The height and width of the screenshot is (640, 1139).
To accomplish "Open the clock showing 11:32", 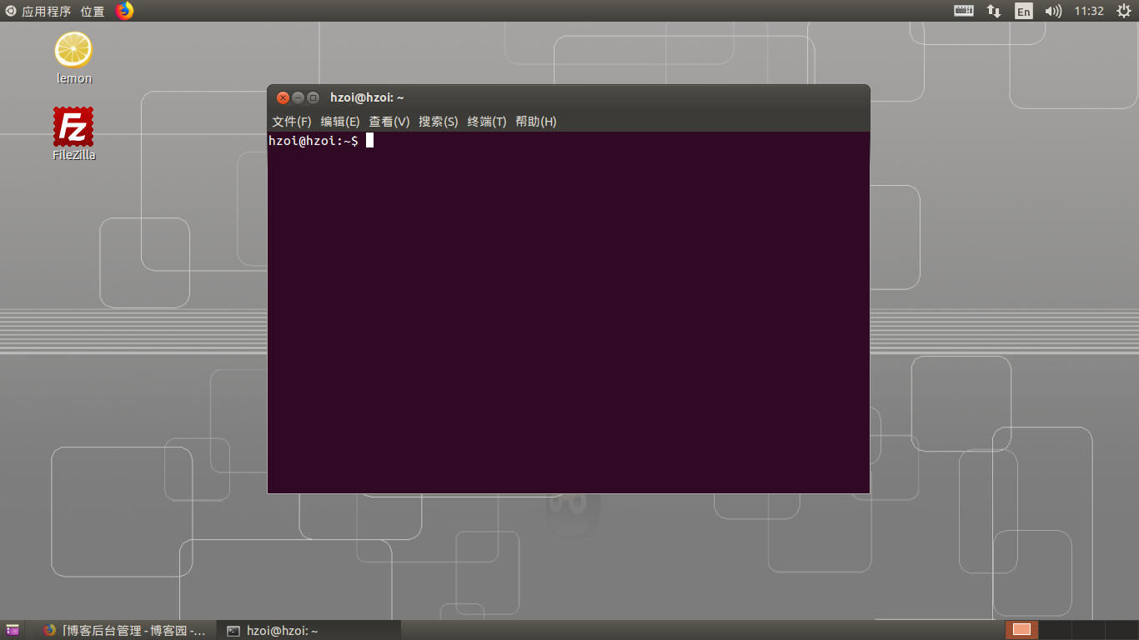I will [1089, 11].
